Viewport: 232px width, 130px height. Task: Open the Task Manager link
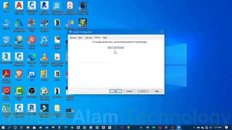tap(116, 47)
